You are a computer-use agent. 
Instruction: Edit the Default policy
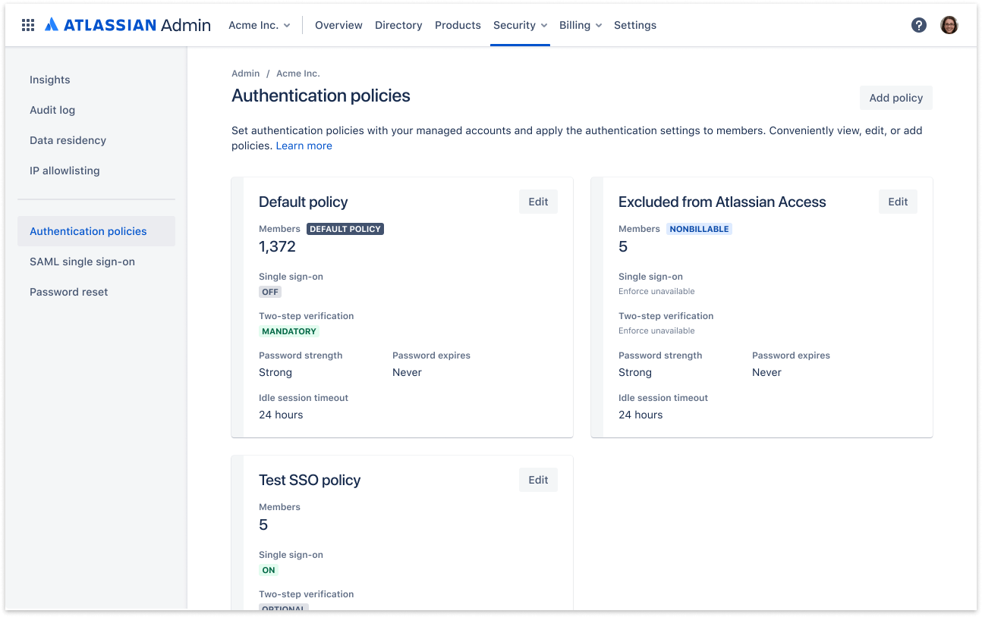click(538, 201)
